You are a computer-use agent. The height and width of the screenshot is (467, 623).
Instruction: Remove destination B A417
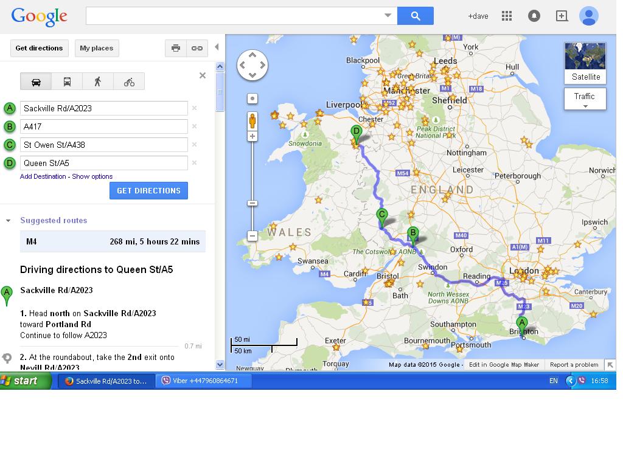[x=194, y=126]
